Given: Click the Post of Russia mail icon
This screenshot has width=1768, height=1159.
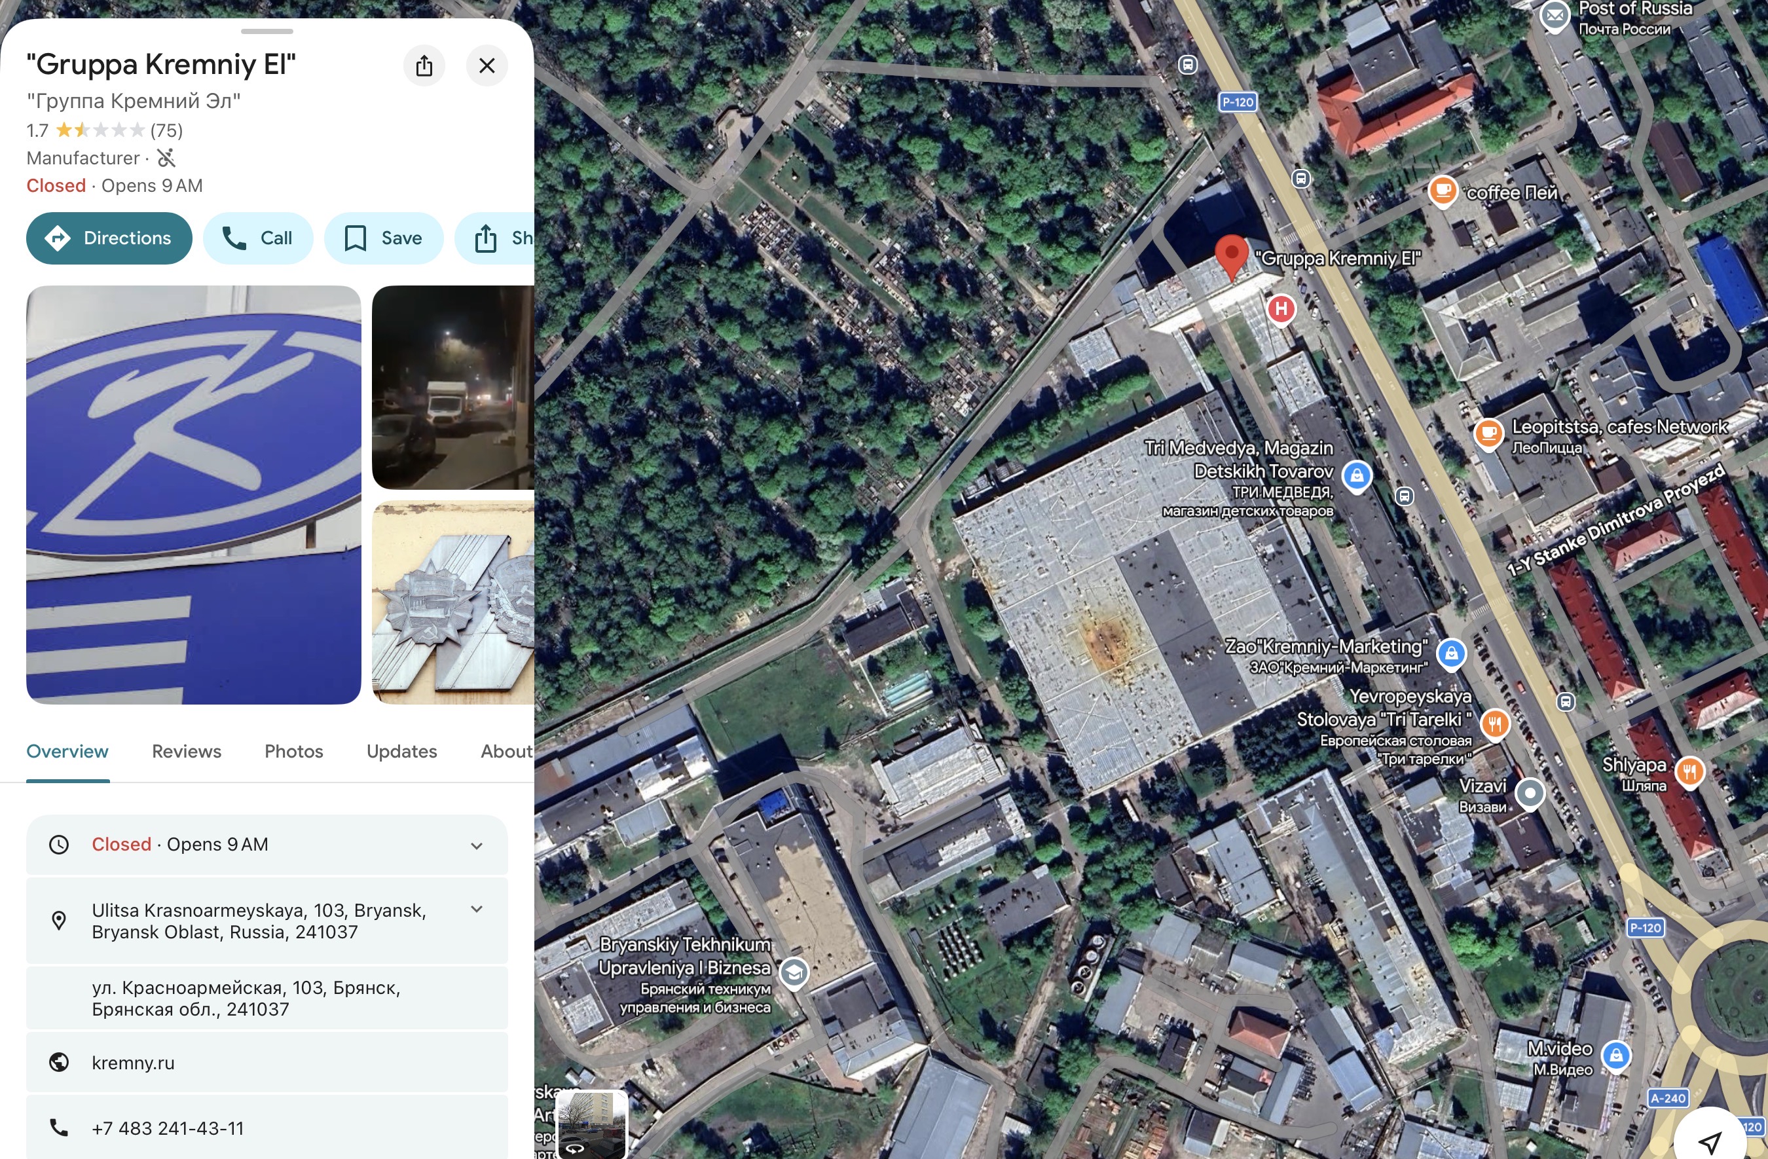Looking at the screenshot, I should tap(1553, 15).
